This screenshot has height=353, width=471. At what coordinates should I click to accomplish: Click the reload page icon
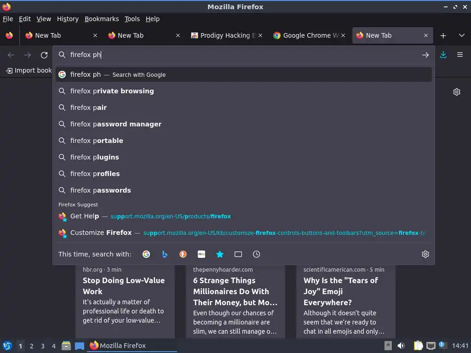(x=44, y=55)
